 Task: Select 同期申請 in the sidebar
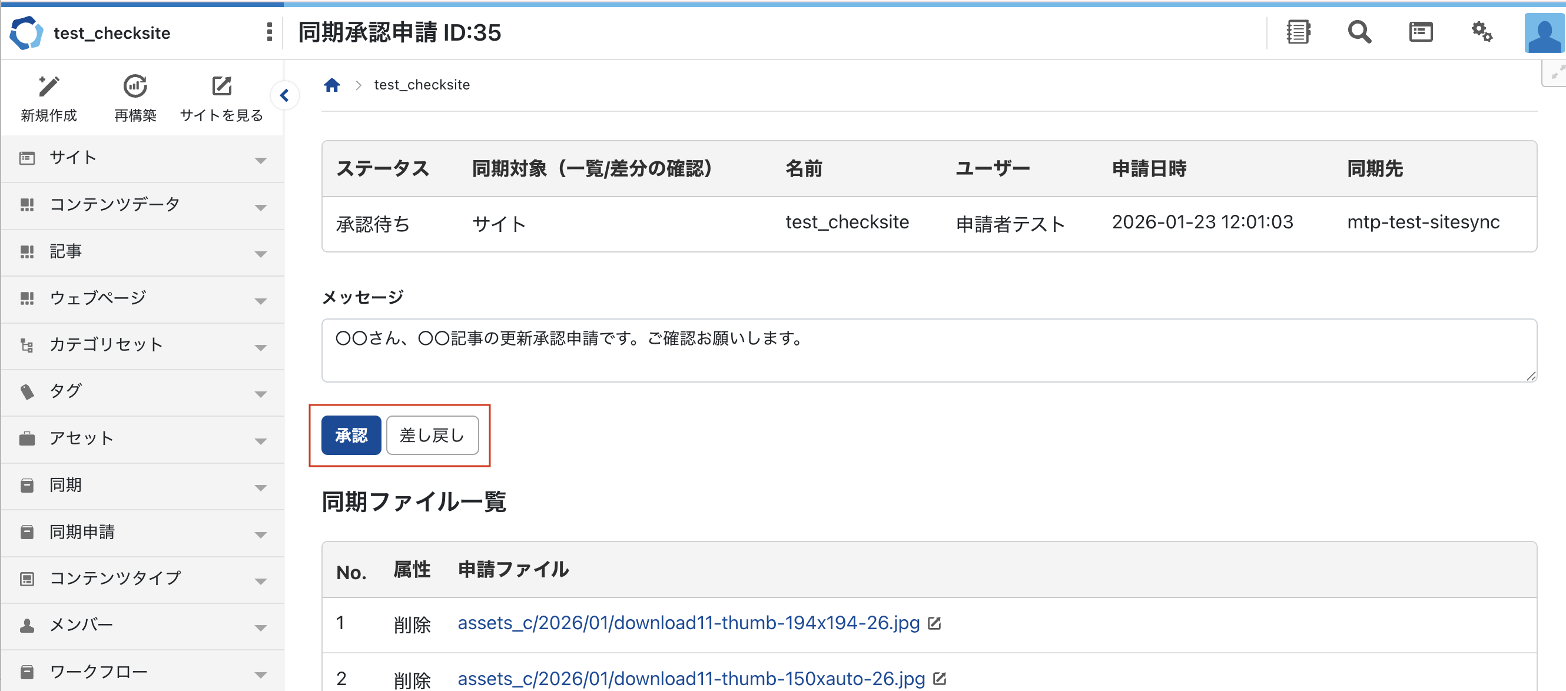[81, 531]
